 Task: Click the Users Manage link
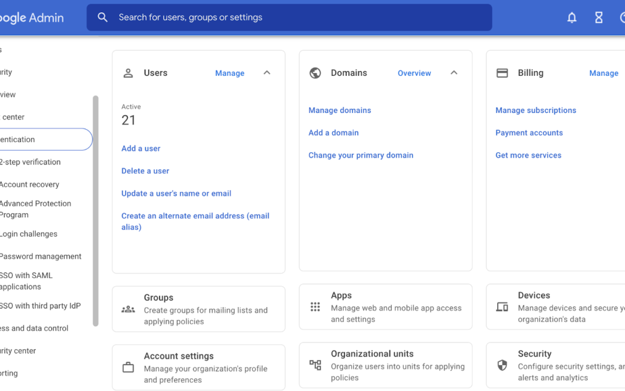[230, 73]
